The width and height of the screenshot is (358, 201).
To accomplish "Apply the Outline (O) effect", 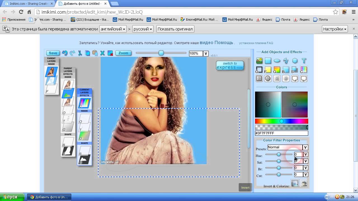I will (x=259, y=70).
